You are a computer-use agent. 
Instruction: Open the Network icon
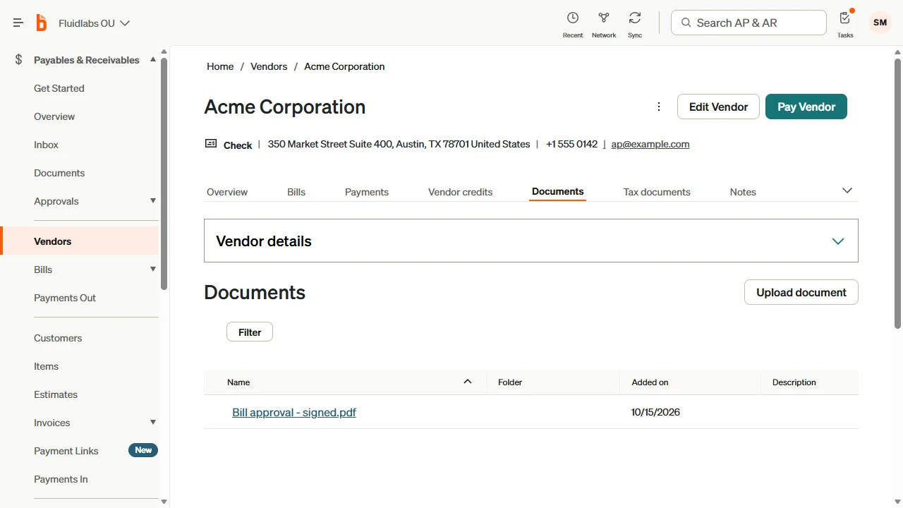[604, 18]
